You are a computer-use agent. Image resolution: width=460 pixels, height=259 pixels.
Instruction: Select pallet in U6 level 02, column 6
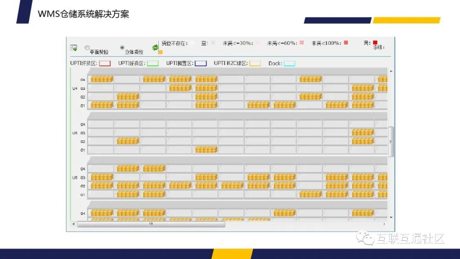233,185
